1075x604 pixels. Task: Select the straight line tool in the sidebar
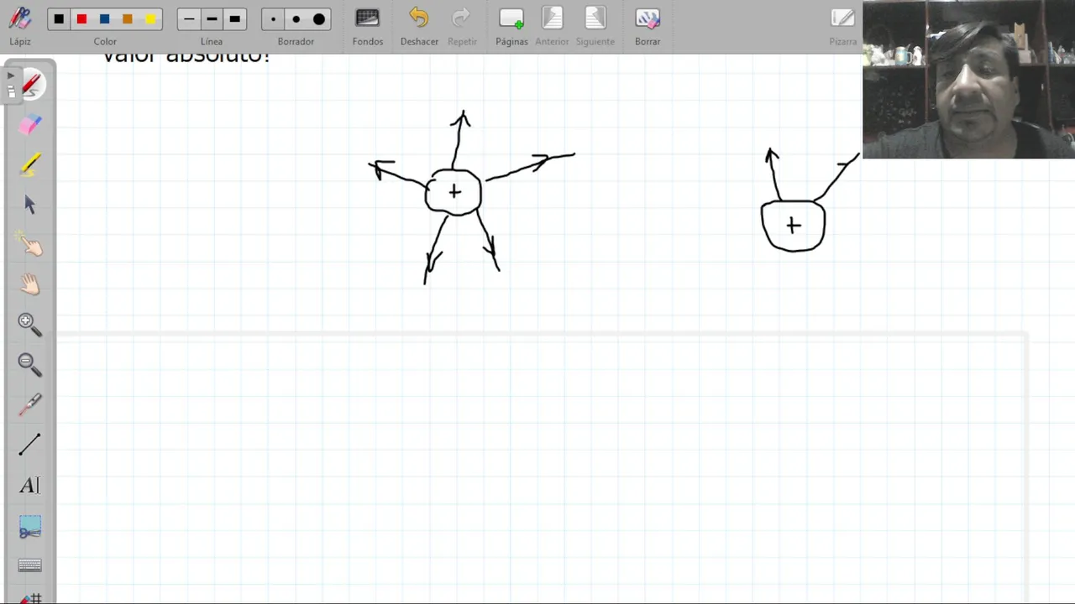point(29,445)
